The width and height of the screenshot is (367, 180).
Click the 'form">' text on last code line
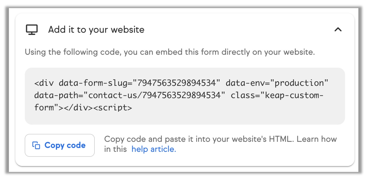coord(49,108)
